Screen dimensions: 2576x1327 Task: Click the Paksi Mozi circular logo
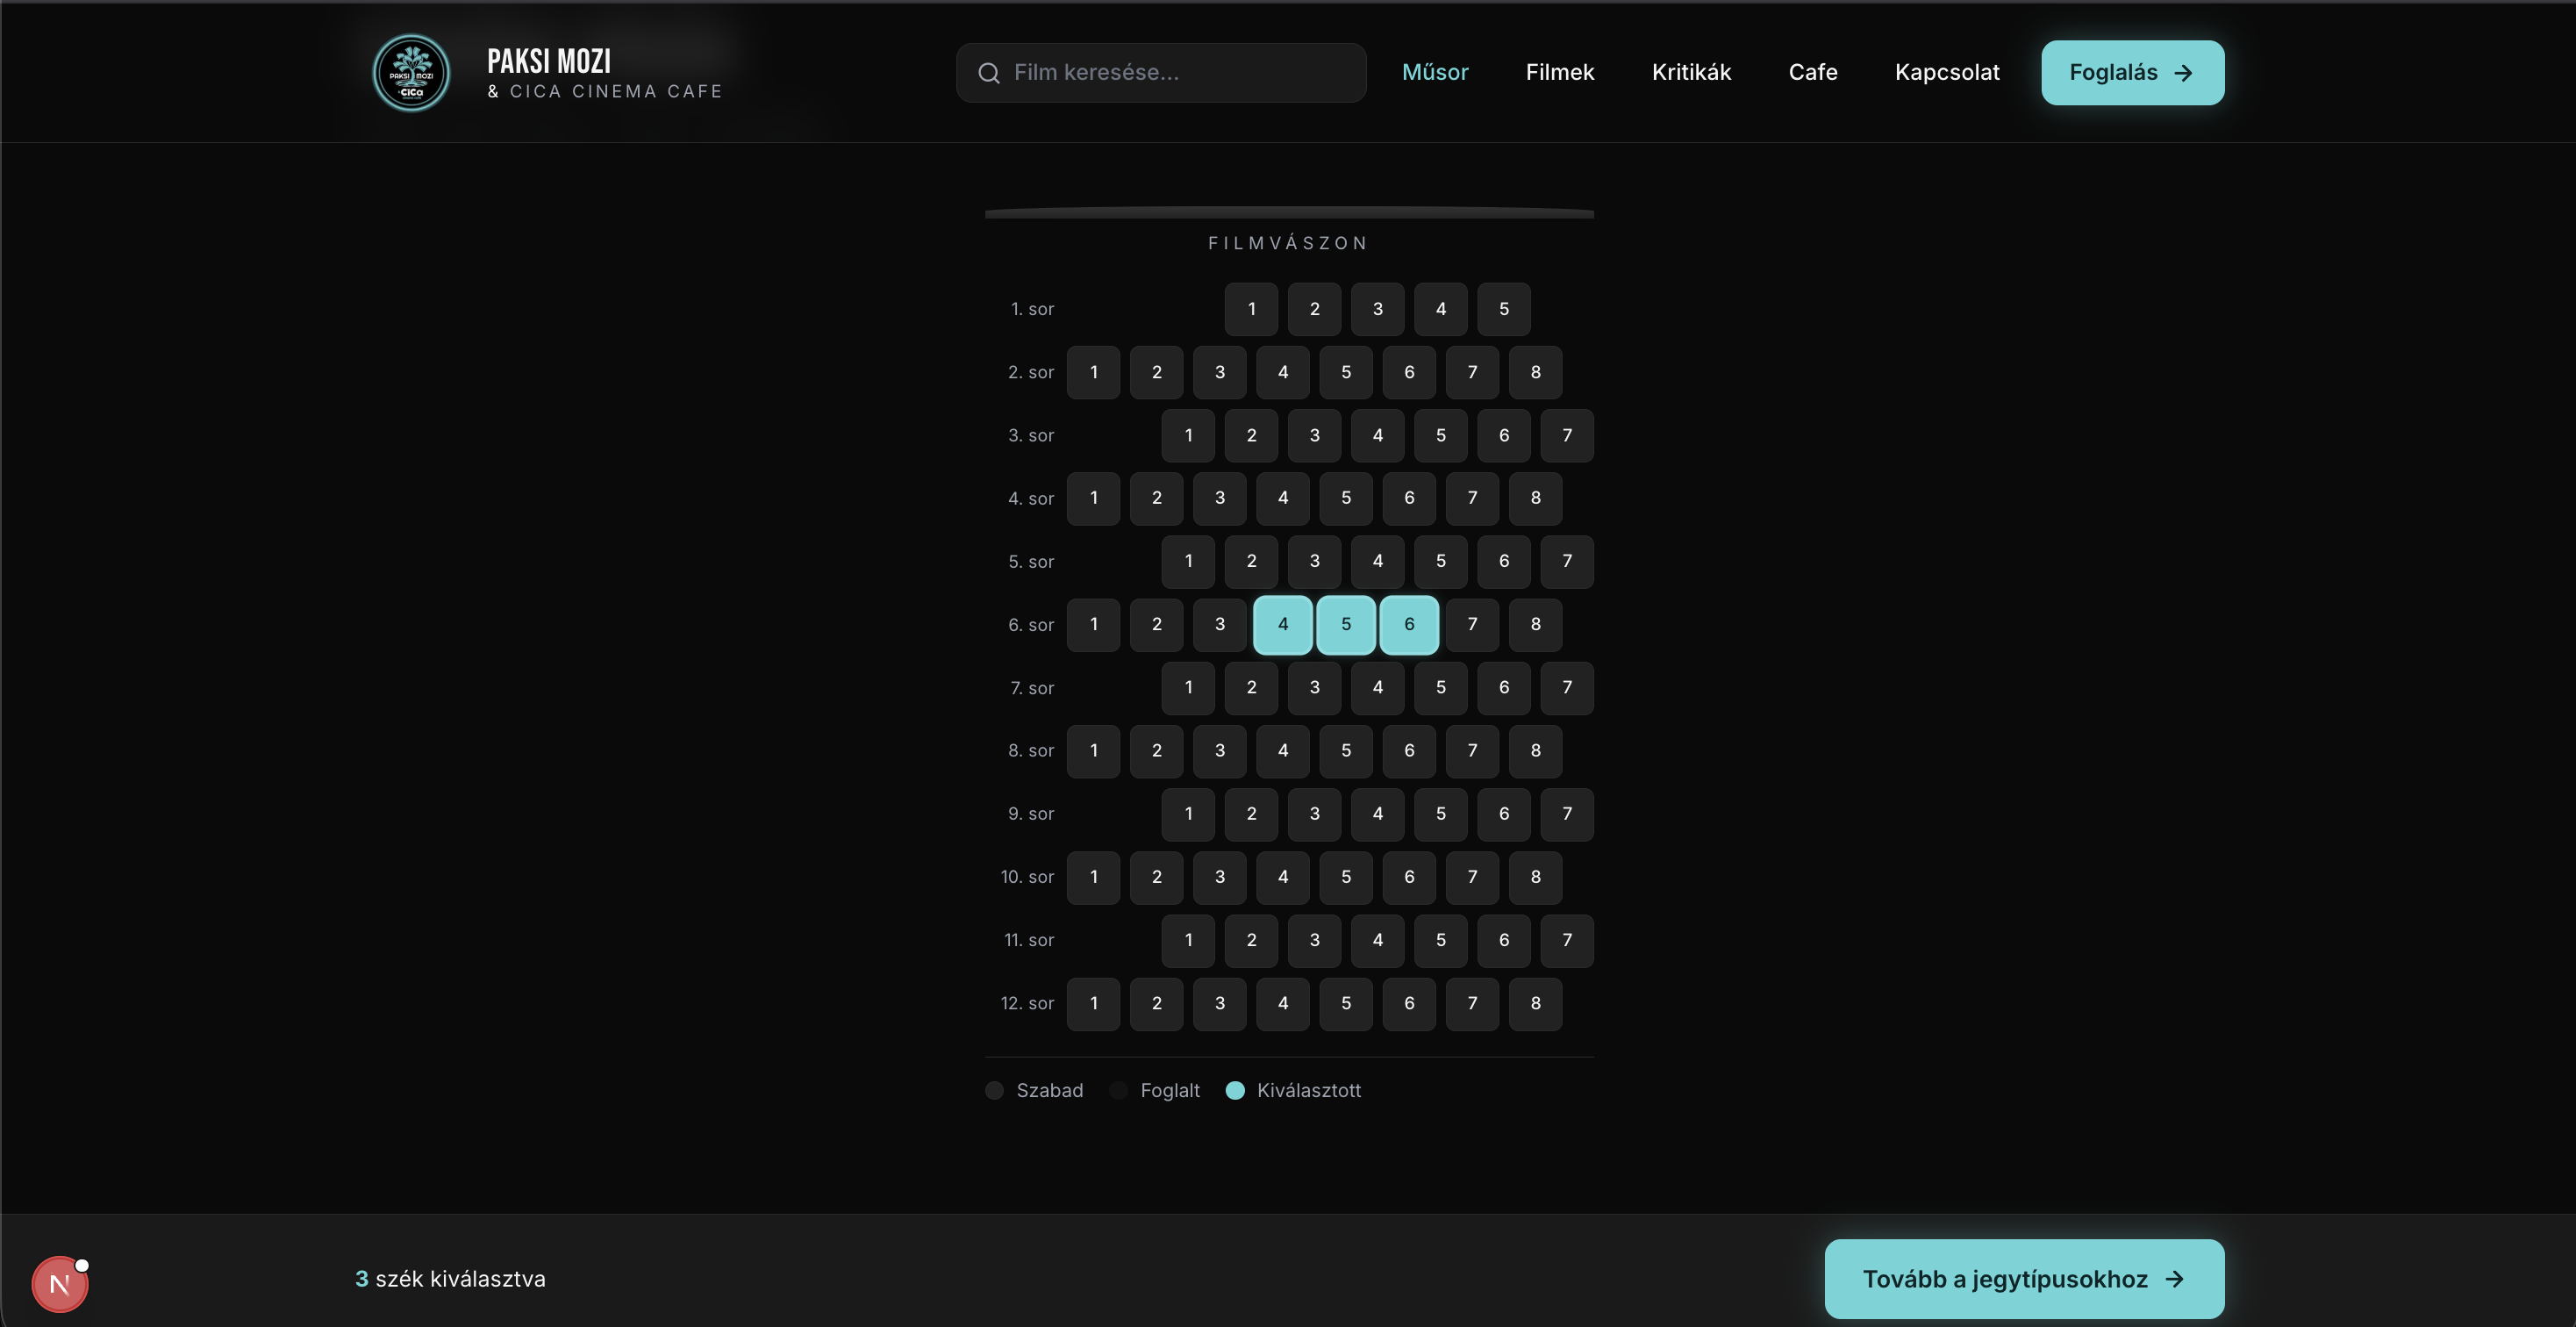[411, 72]
